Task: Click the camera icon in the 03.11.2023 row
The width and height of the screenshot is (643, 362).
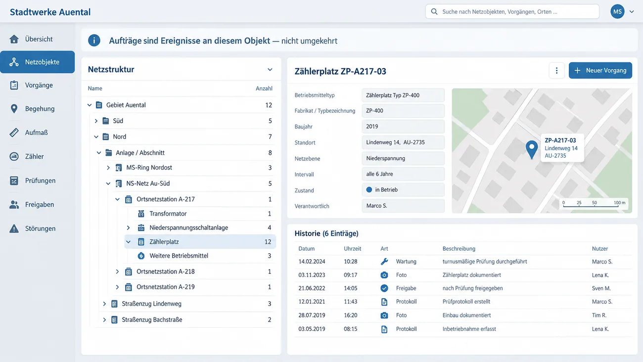Action: 384,275
